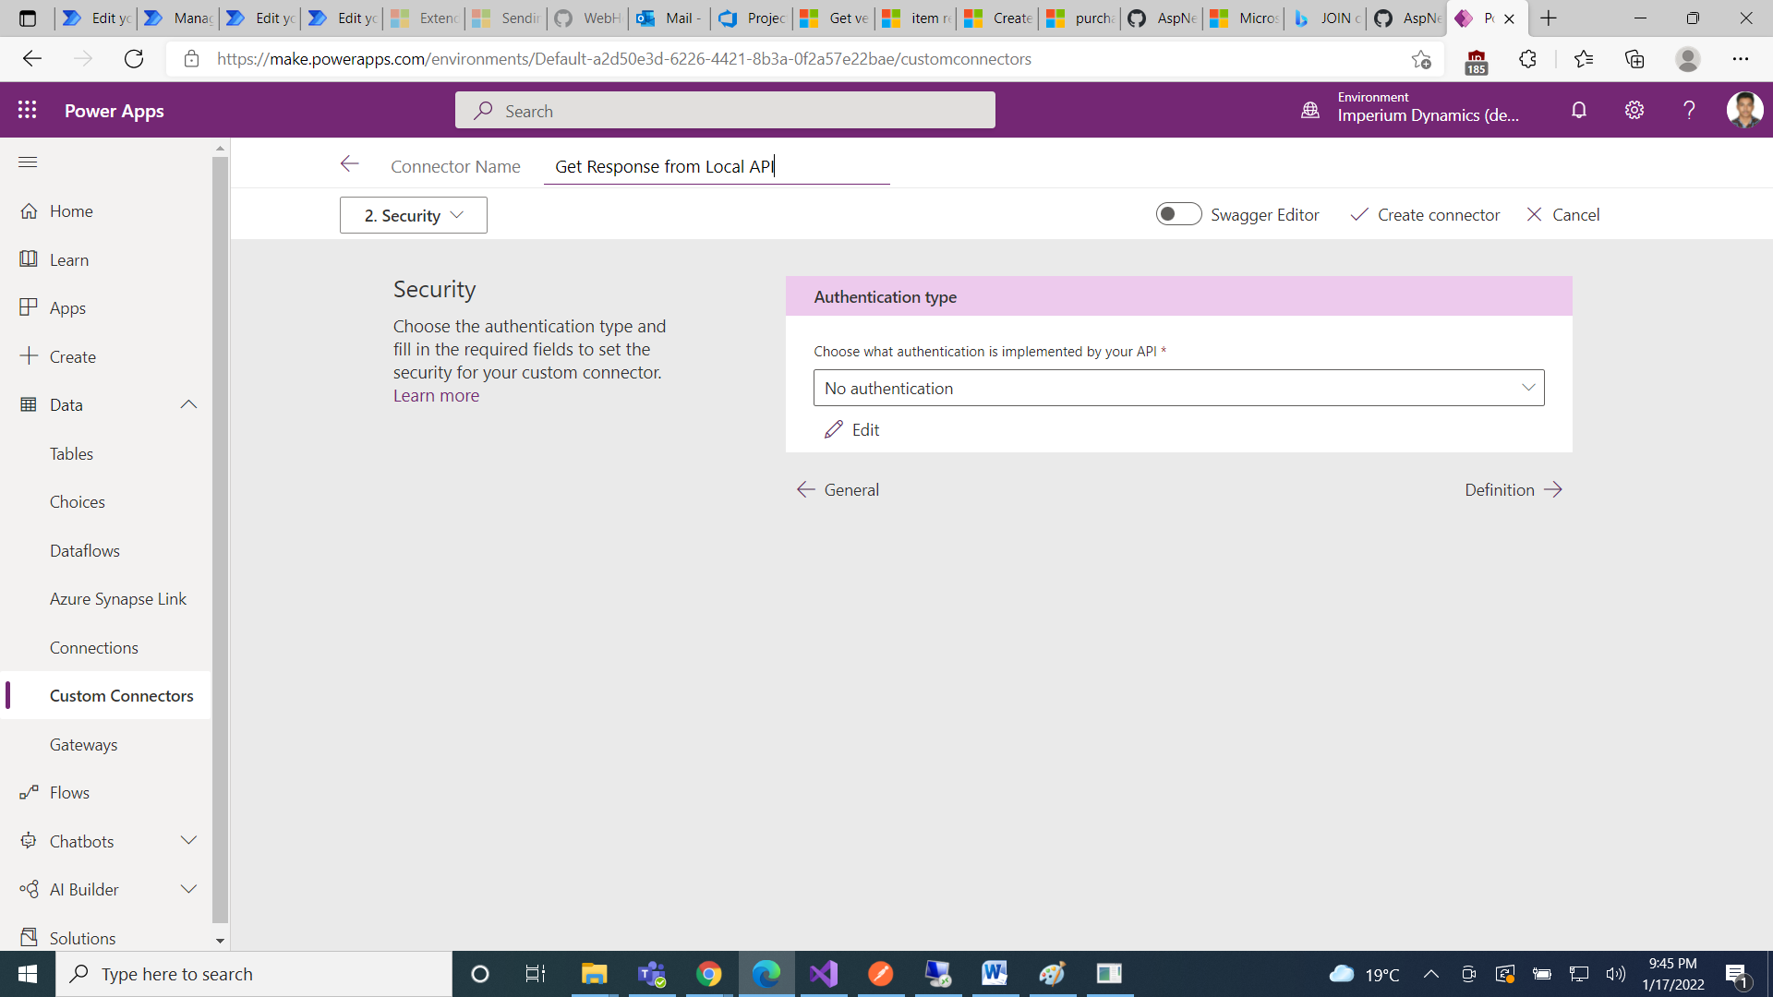Open the user profile avatar
1773x997 pixels.
tap(1743, 110)
